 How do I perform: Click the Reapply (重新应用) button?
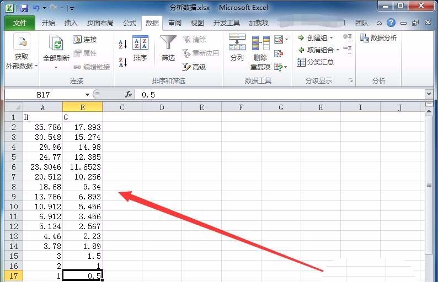(201, 53)
